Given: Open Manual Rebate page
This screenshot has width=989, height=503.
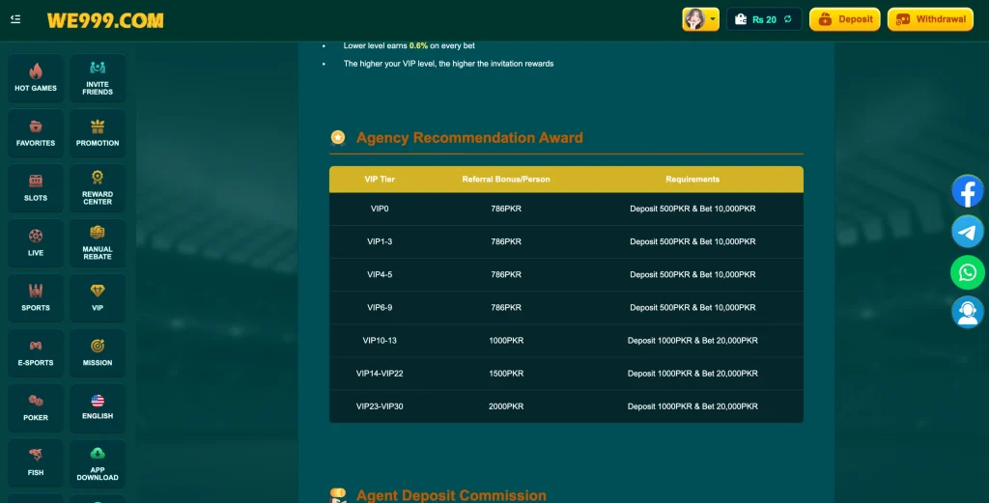Looking at the screenshot, I should pos(98,242).
